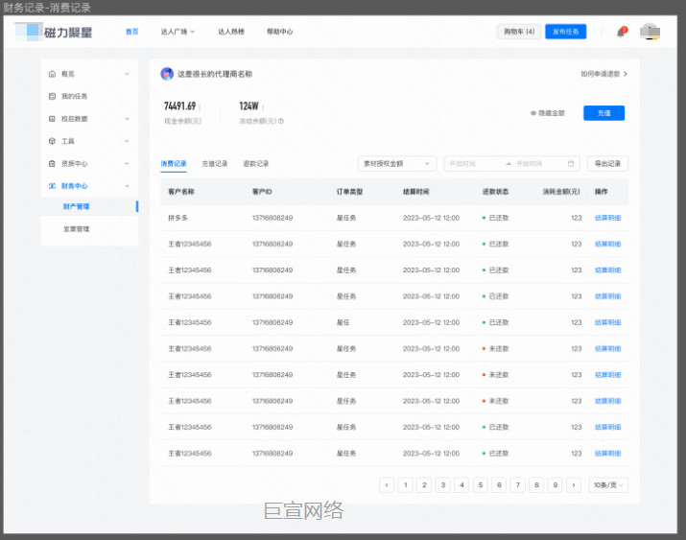Screen dimensions: 686x540
Task: Click the 概览 home icon in sidebar
Action: click(x=52, y=74)
